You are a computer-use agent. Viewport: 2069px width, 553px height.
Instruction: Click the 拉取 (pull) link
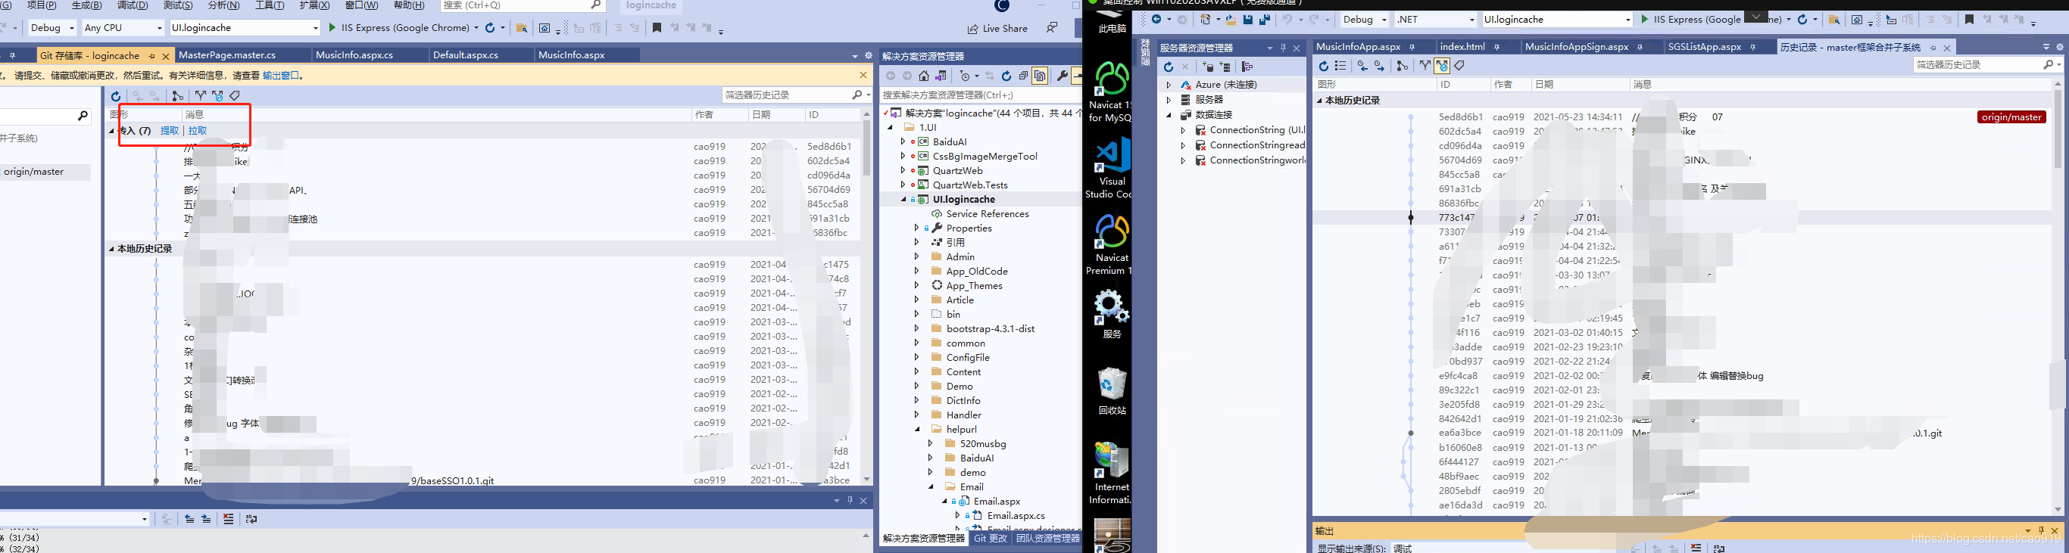click(x=198, y=131)
